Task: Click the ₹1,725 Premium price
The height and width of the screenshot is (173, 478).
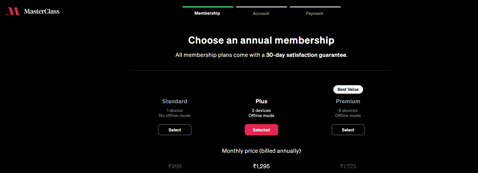Action: click(348, 166)
